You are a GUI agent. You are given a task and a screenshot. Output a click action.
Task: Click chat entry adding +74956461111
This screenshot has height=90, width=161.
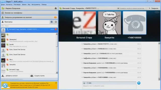(x=111, y=49)
